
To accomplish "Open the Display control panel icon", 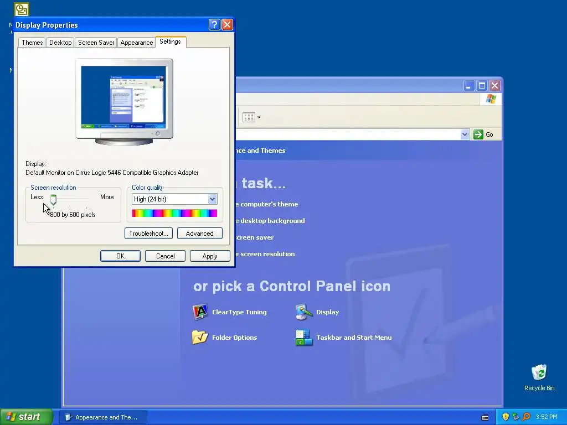I will 304,312.
